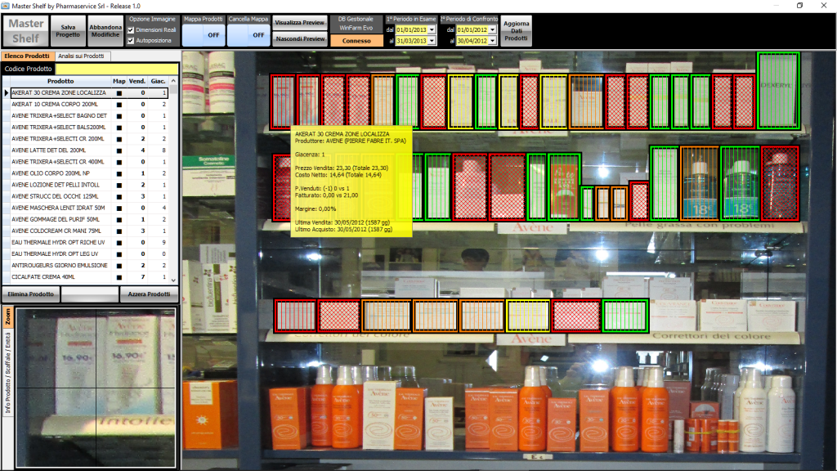Click the product list scroll-up arrow

point(173,81)
